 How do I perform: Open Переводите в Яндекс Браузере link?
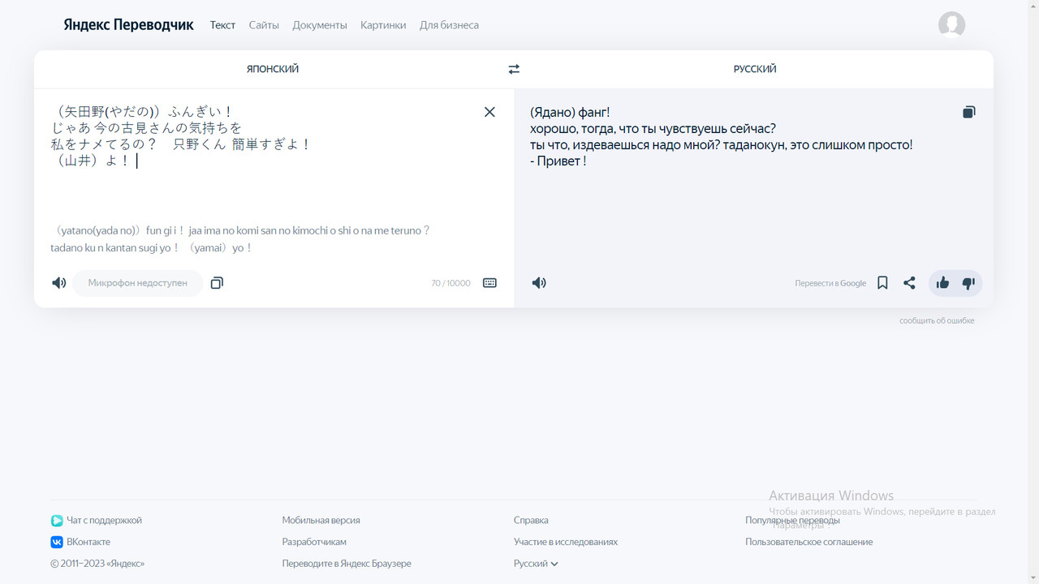tap(347, 564)
